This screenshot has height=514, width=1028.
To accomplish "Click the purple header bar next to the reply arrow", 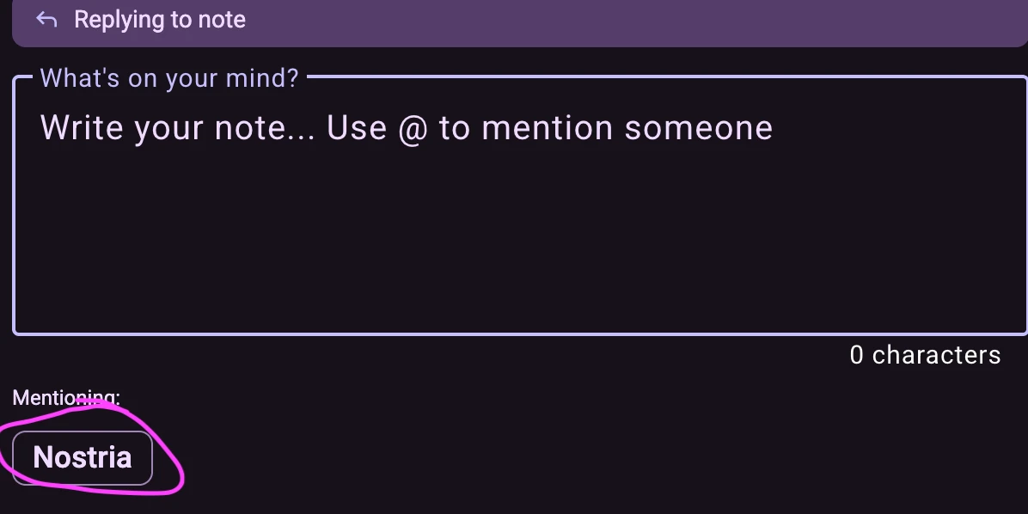I will 344,21.
